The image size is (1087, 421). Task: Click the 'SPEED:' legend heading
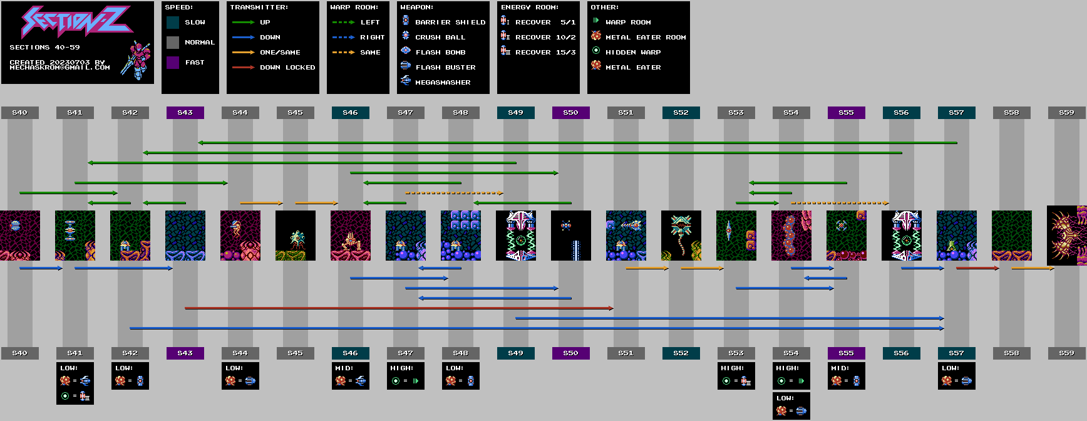(179, 8)
